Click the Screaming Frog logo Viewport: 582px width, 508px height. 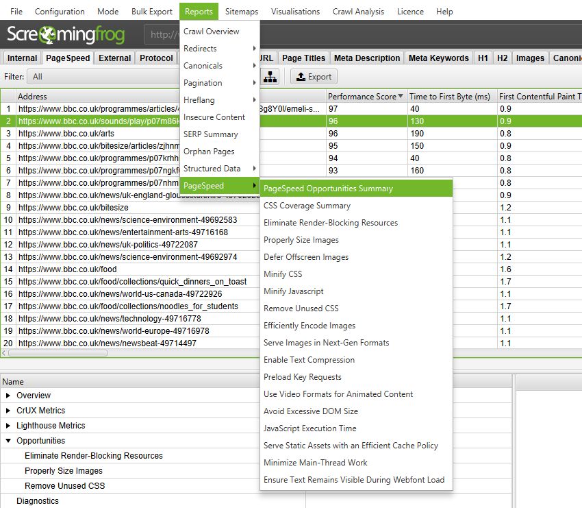pos(65,33)
